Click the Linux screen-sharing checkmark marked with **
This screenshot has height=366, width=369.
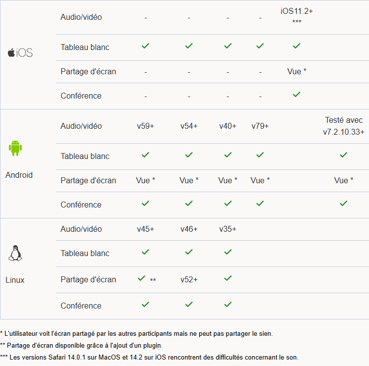click(142, 278)
